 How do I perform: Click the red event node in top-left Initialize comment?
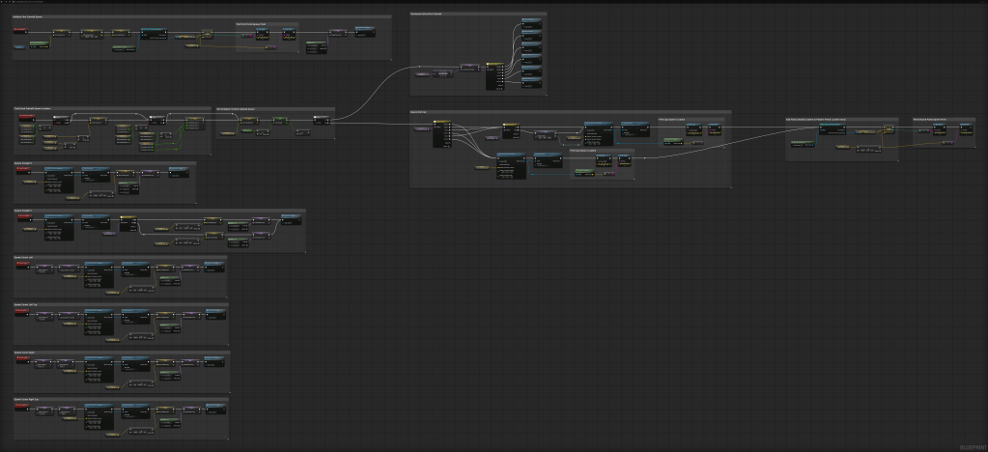(20, 30)
